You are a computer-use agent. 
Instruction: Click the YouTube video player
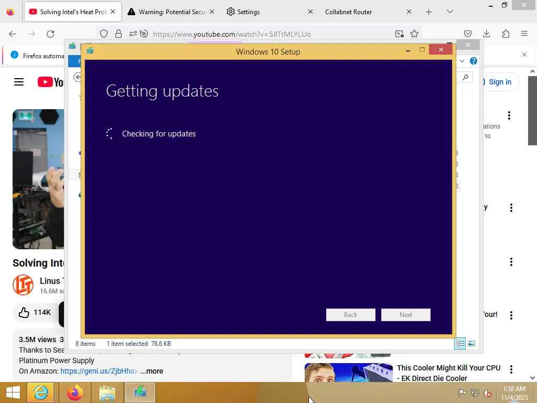click(38, 179)
